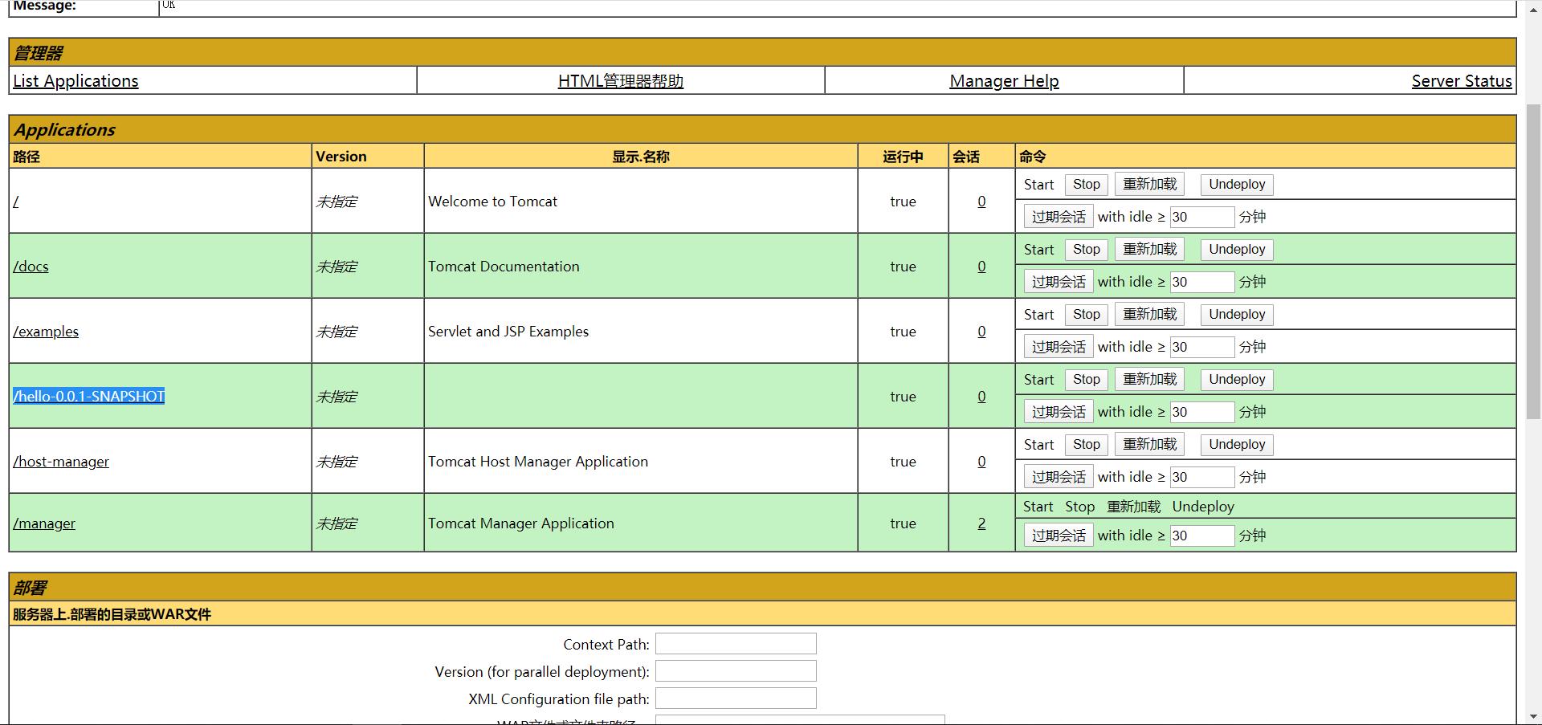Screen dimensions: 1542x725
Task: Expire sessions (过期会话) for /examples
Action: (x=1059, y=347)
